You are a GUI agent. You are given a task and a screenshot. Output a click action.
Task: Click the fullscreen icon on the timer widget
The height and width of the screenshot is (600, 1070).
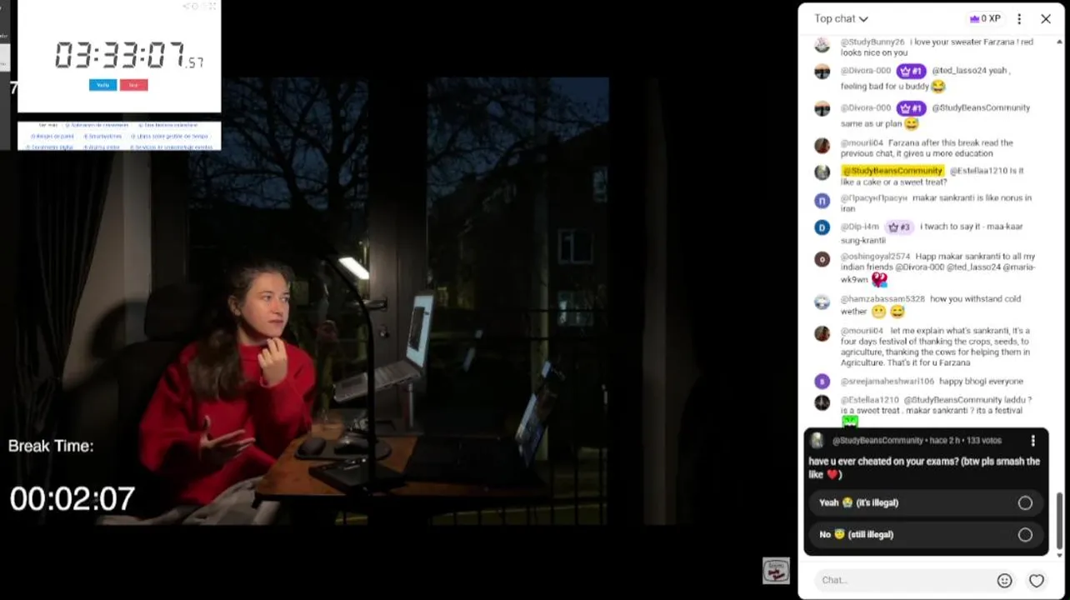pos(212,6)
